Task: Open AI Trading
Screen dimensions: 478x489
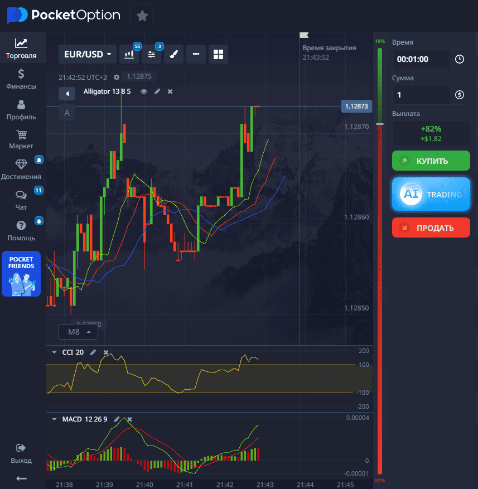Action: point(431,194)
